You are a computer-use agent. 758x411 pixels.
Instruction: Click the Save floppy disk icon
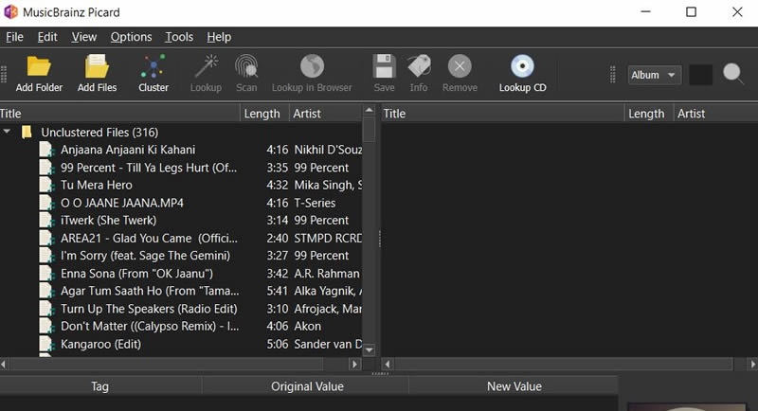(x=385, y=66)
